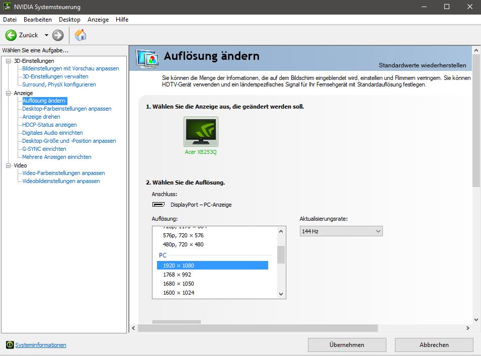Click the Systeminformationen link
Screen dimensions: 481x356
tap(41, 345)
